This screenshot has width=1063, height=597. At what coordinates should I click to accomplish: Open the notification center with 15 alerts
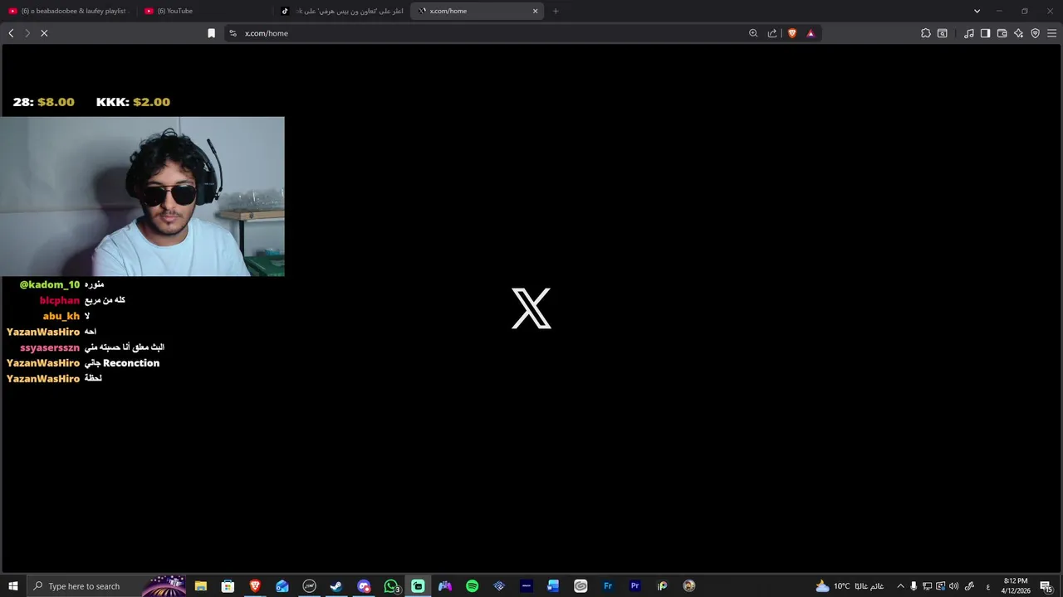point(1046,586)
